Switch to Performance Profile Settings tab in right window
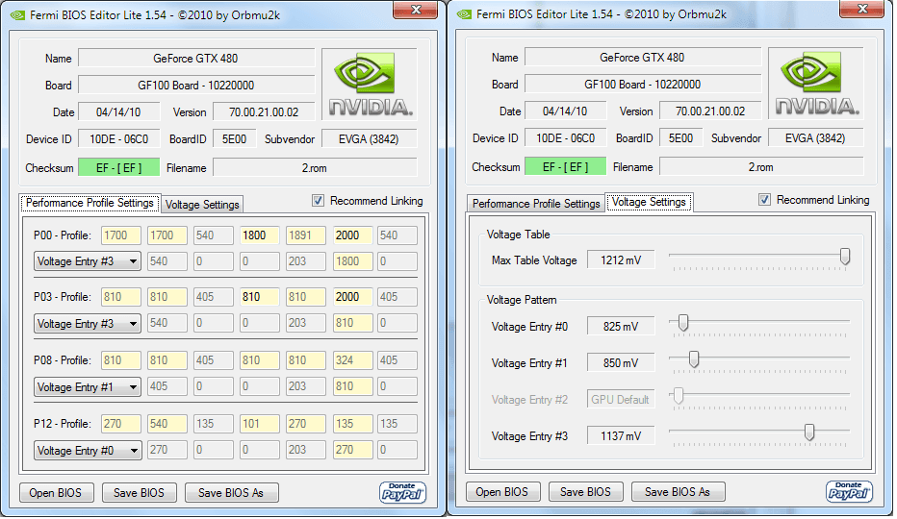Viewport: 897px width, 519px height. pos(536,204)
